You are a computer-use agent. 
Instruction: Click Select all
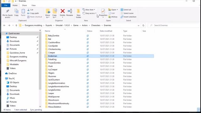[126, 10]
